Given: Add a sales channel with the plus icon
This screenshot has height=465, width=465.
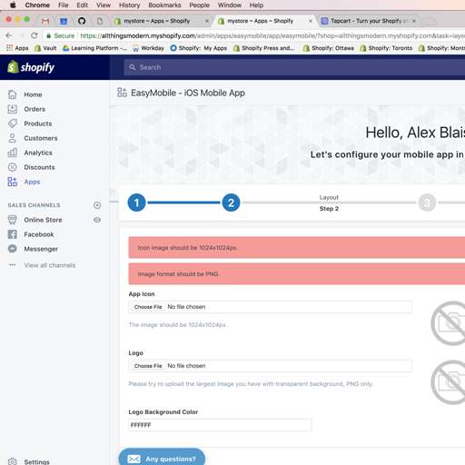Looking at the screenshot, I should (x=97, y=205).
